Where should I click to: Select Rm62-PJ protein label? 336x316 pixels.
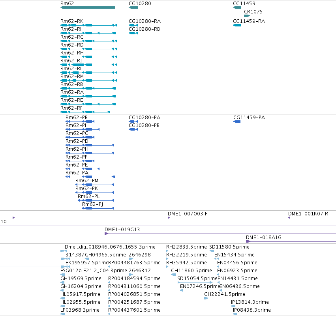tap(92, 204)
